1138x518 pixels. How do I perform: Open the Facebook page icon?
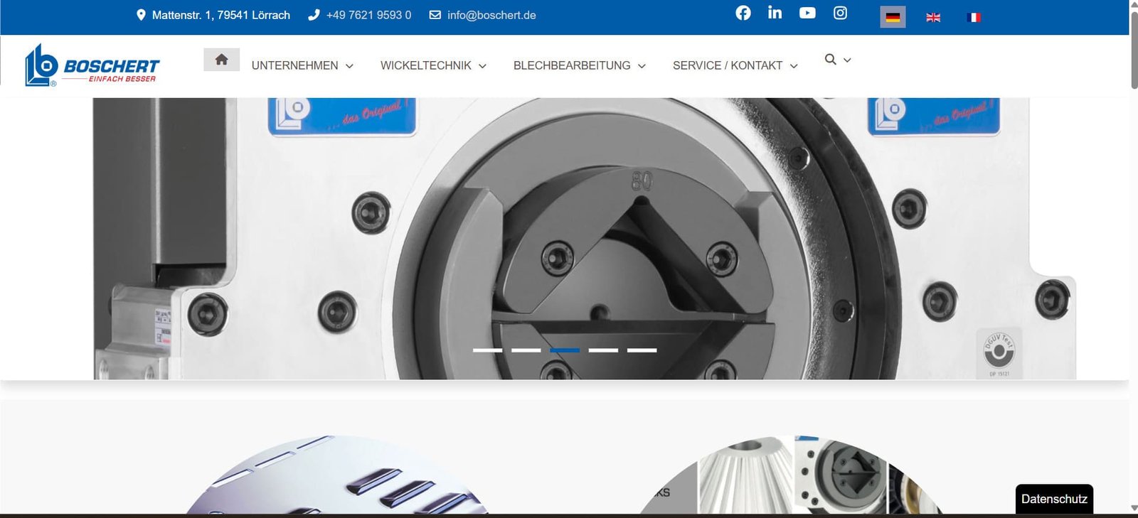(743, 13)
